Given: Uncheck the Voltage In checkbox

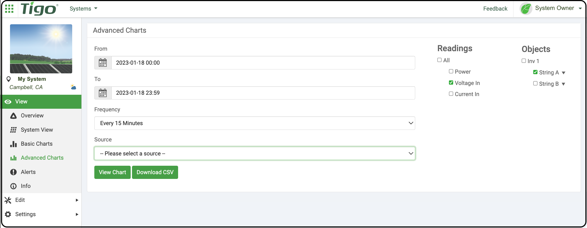Looking at the screenshot, I should click(x=451, y=83).
